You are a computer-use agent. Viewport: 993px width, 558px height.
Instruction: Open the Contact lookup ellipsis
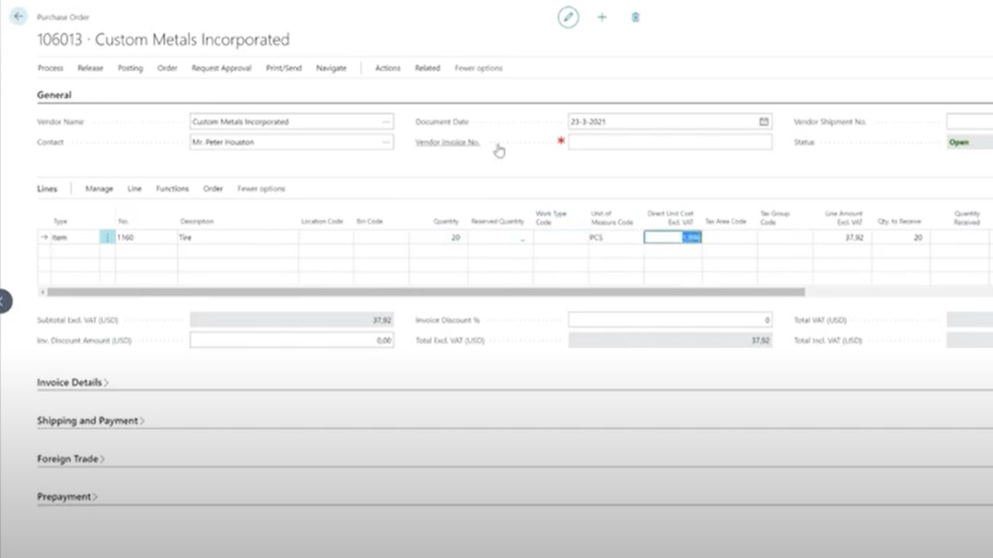[386, 142]
